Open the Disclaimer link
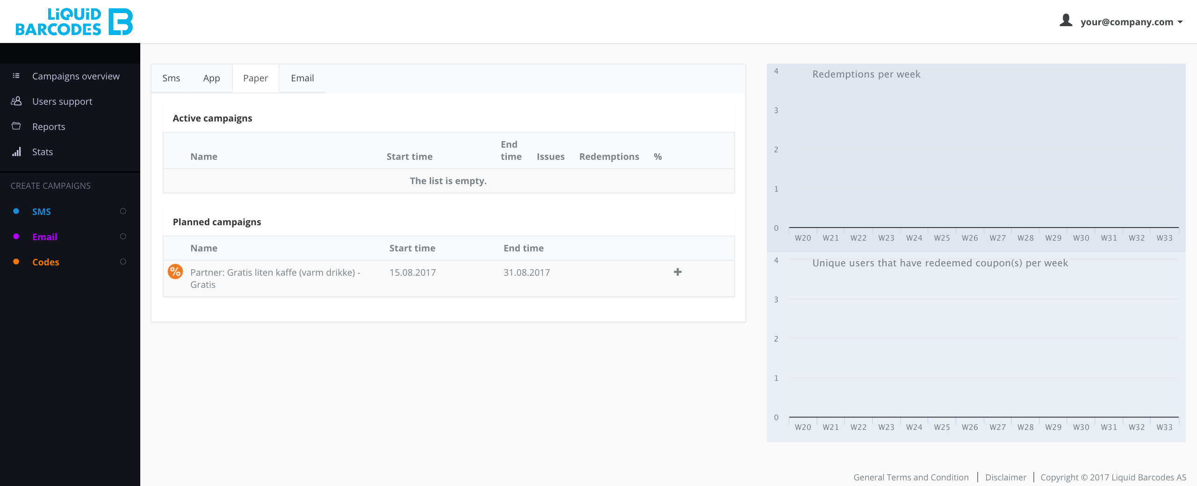Screen dimensions: 1197x486 (x=1006, y=477)
